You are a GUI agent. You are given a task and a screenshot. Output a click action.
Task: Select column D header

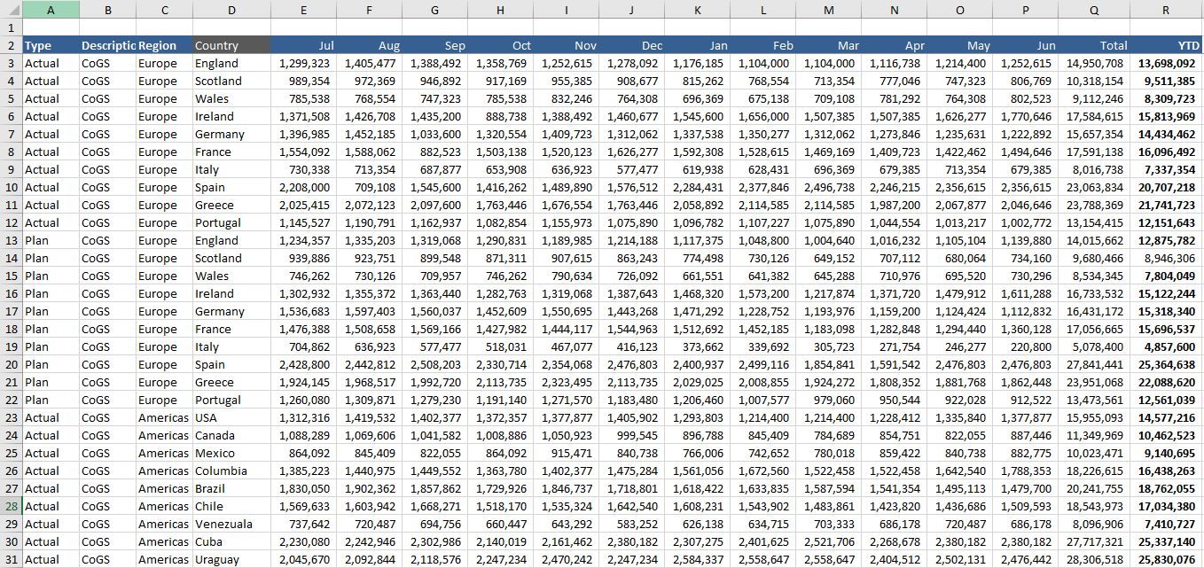(x=231, y=9)
